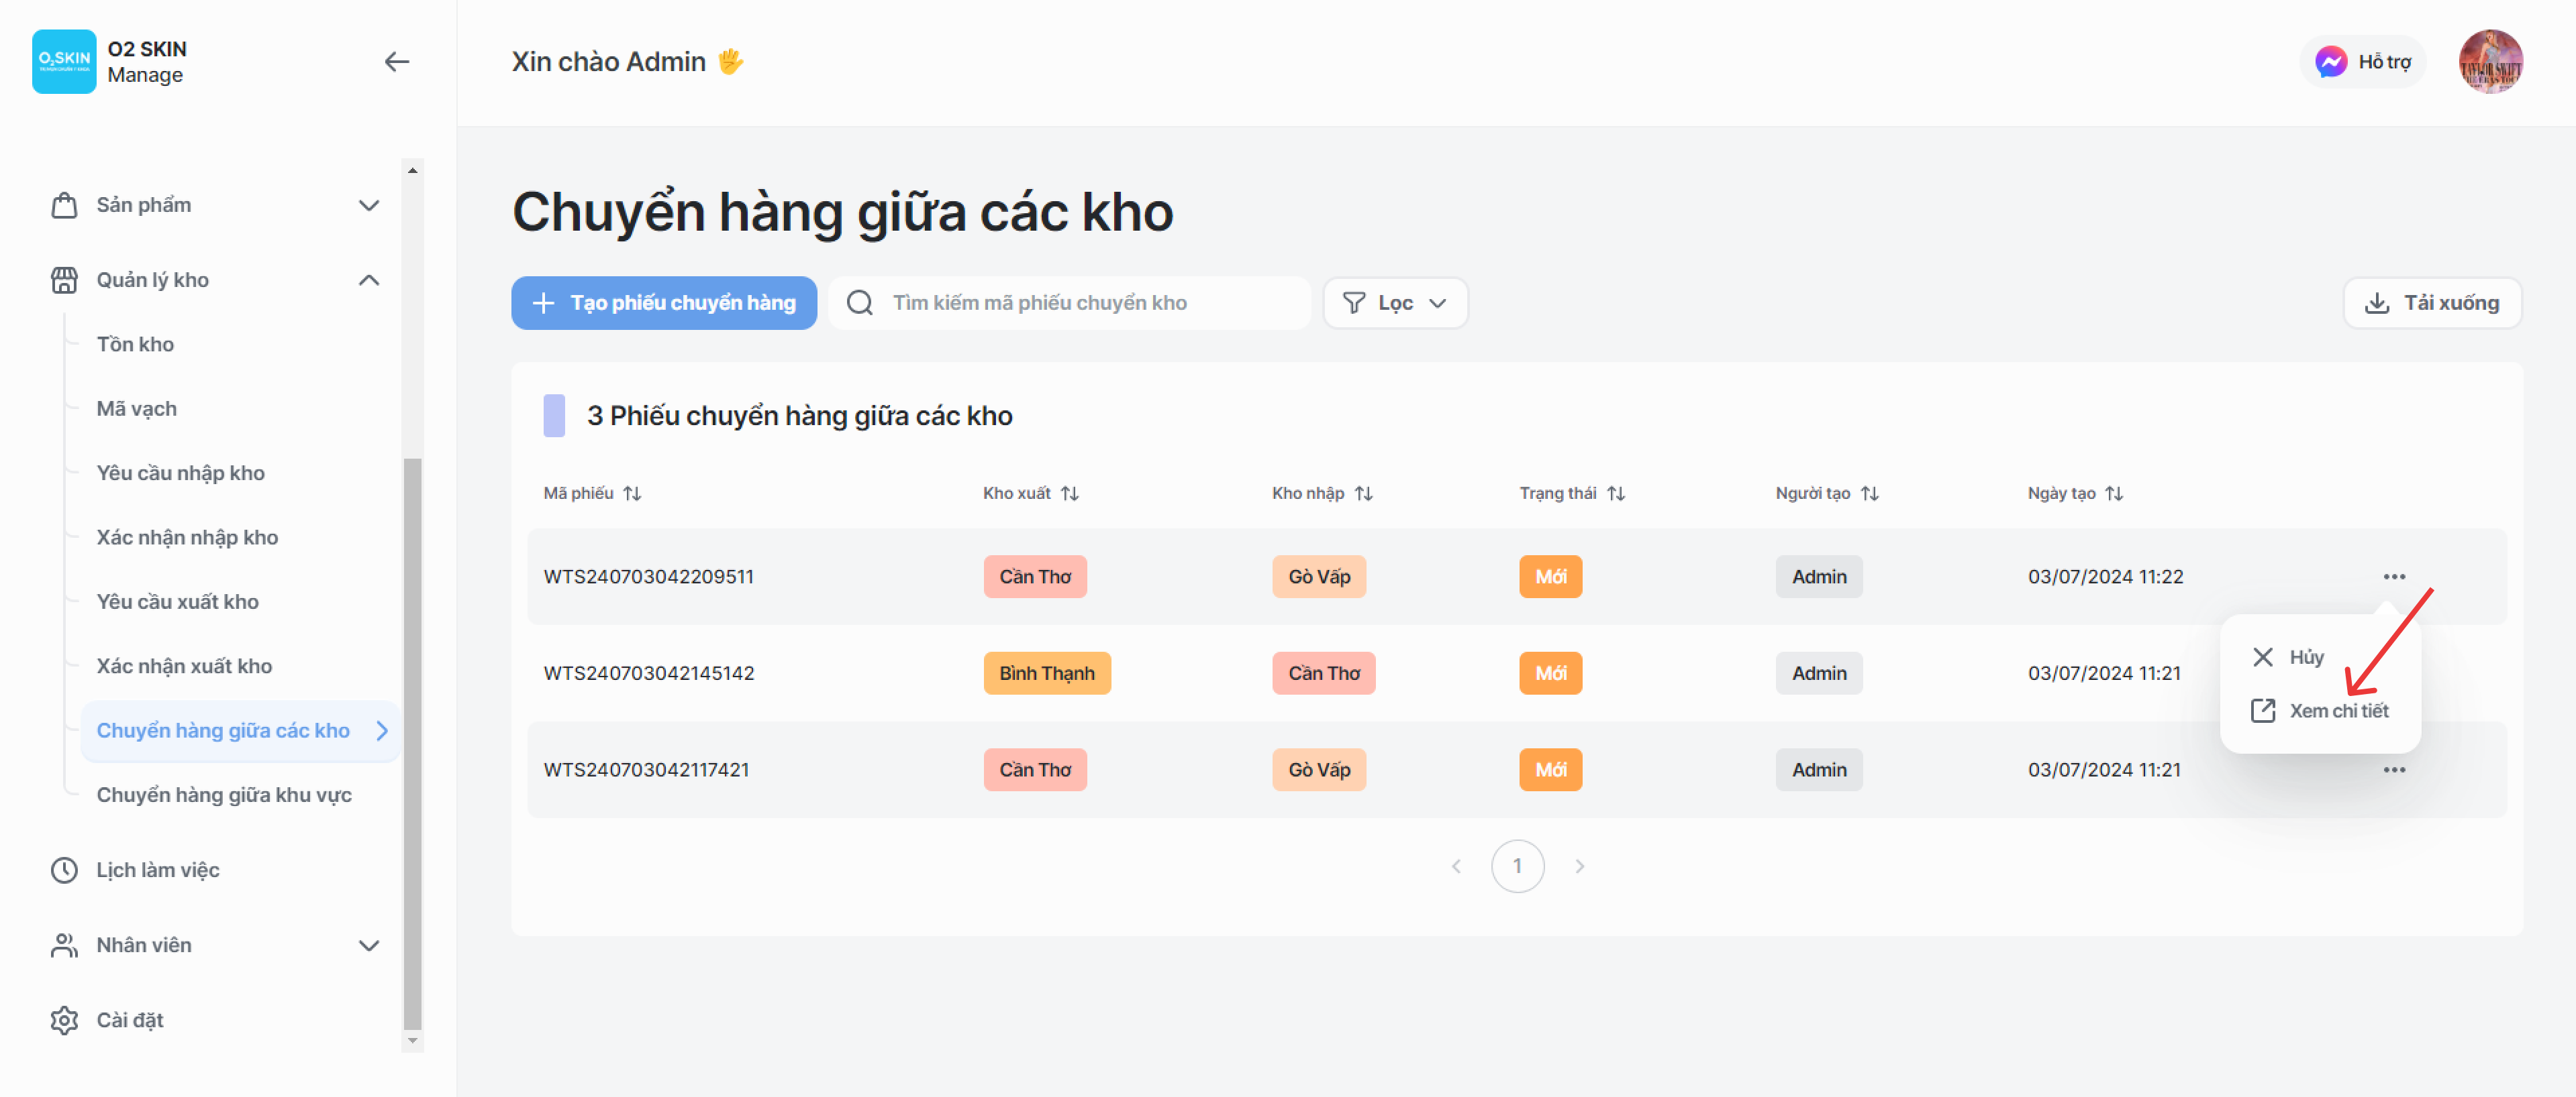Click the O2 SKIN logo
This screenshot has height=1097, width=2576.
(x=64, y=62)
